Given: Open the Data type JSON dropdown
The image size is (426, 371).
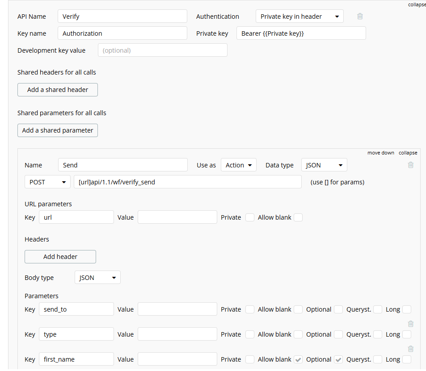Looking at the screenshot, I should click(324, 165).
